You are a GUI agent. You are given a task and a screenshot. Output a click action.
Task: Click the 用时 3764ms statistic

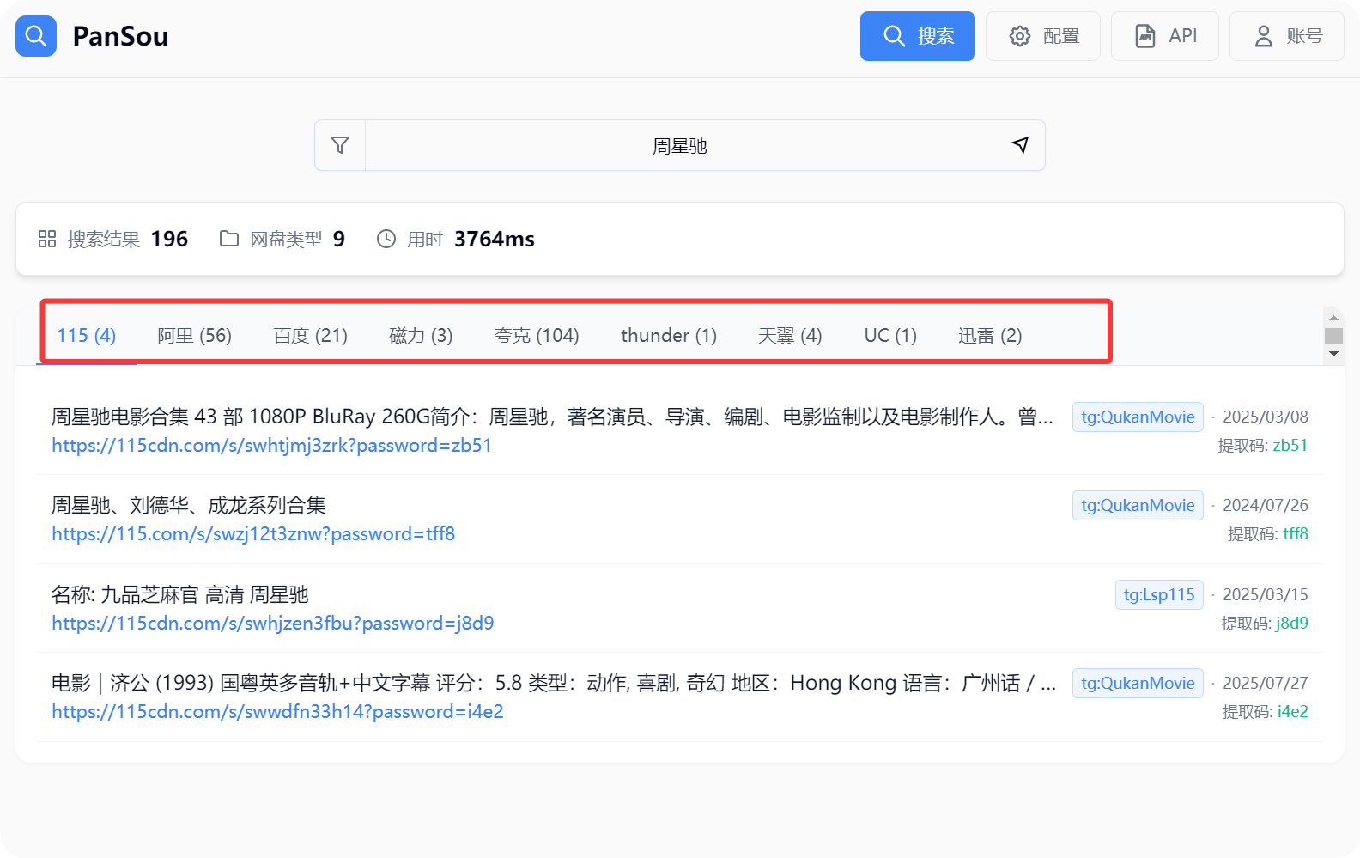tap(456, 239)
